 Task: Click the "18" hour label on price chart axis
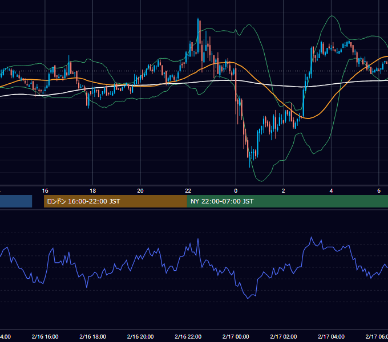(x=92, y=191)
